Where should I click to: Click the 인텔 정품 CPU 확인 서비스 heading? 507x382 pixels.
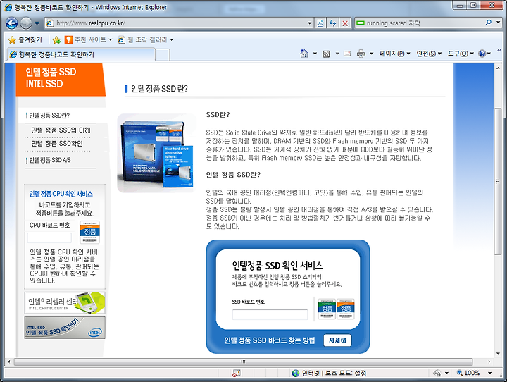point(61,194)
